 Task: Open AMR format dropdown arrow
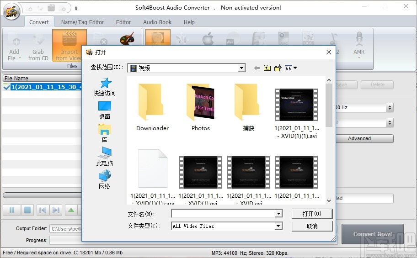point(359,58)
